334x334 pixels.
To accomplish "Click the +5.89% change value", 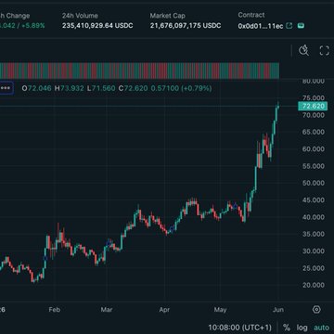I will [x=32, y=26].
